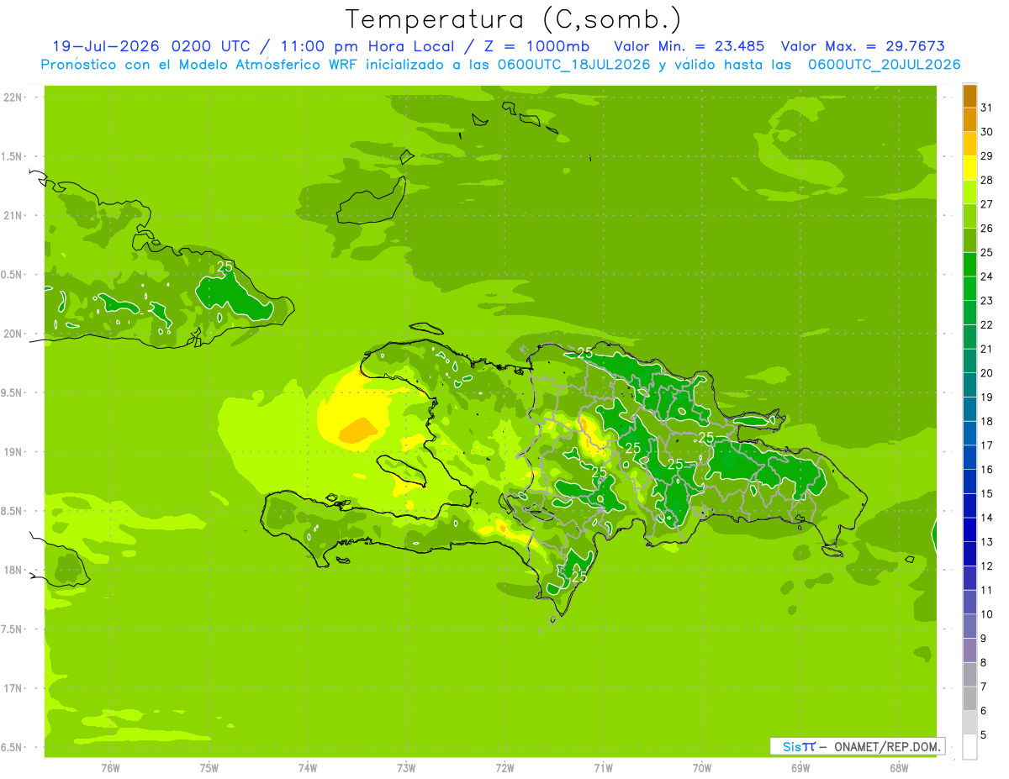Choose the purple legend swatch between 9 and 10
Viewport: 1009px width, 779px height.
pos(969,627)
